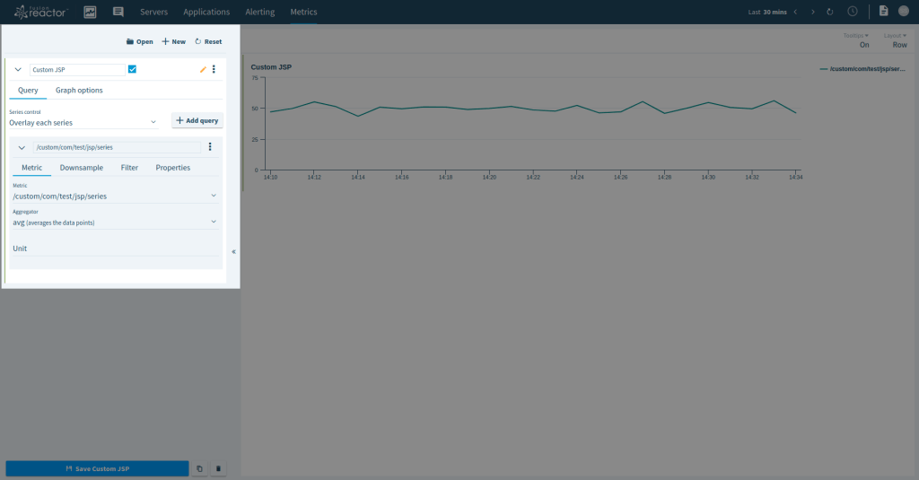
Task: Reset the graph configuration
Action: click(208, 41)
